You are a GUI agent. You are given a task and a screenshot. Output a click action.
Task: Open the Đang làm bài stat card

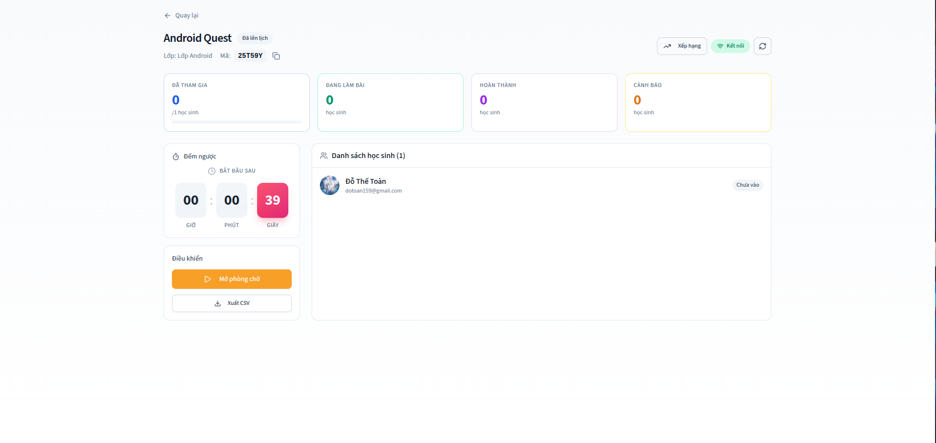[390, 103]
